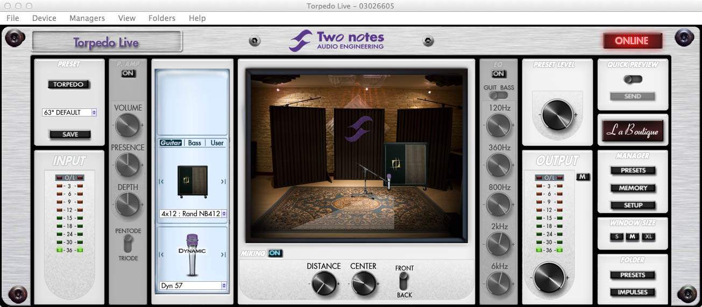Open the Managers menu
Screen dimensions: 702x307
(87, 18)
